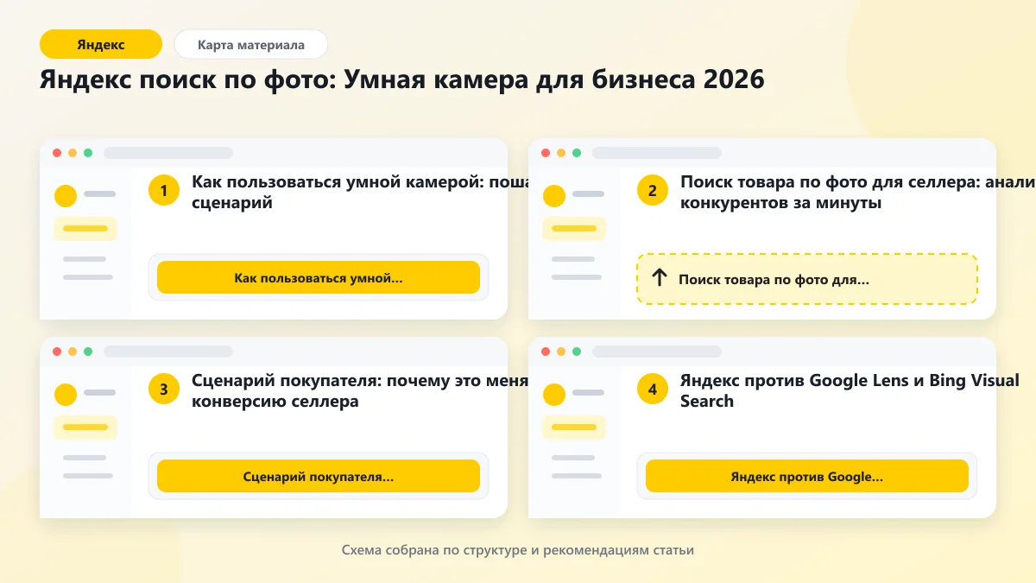This screenshot has height=583, width=1036.
Task: Select highlighted sidebar item in card 4
Action: (574, 428)
